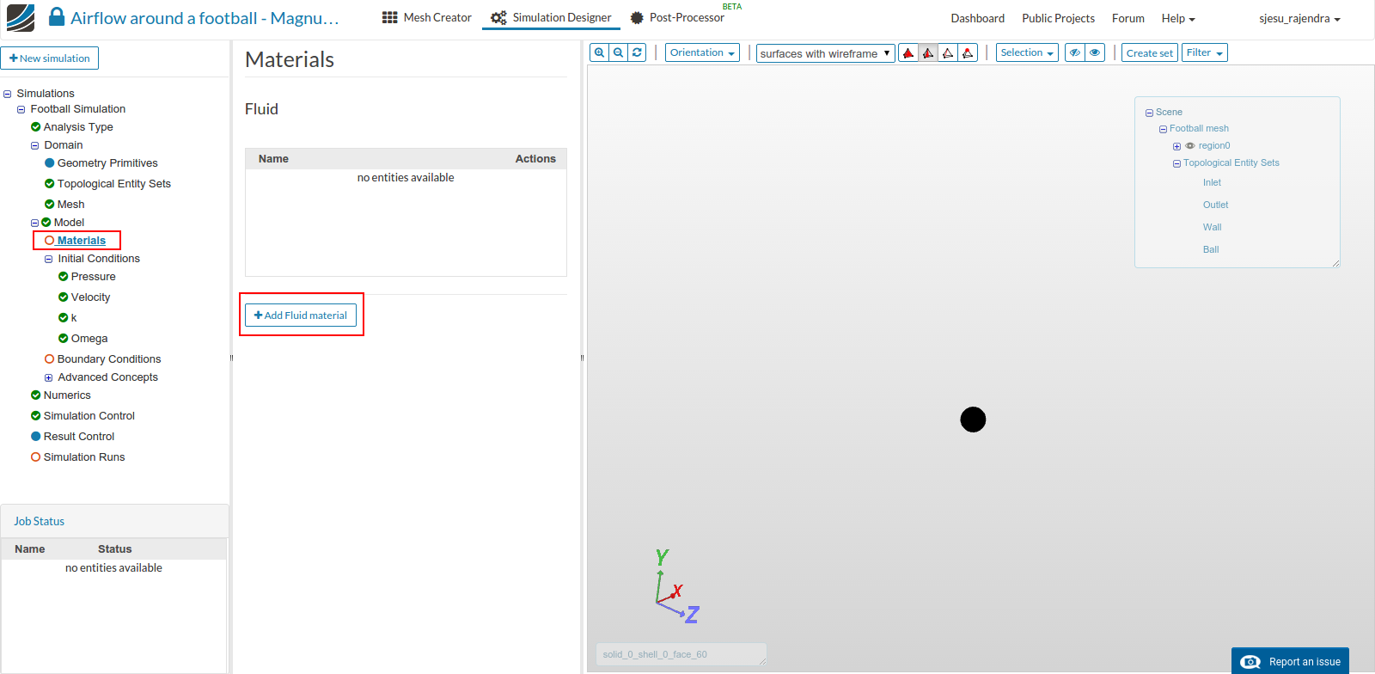The height and width of the screenshot is (674, 1375).
Task: Click the Simulation Runs orange circle icon
Action: tap(36, 457)
